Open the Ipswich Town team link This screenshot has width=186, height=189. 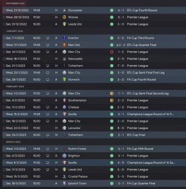[77, 183]
